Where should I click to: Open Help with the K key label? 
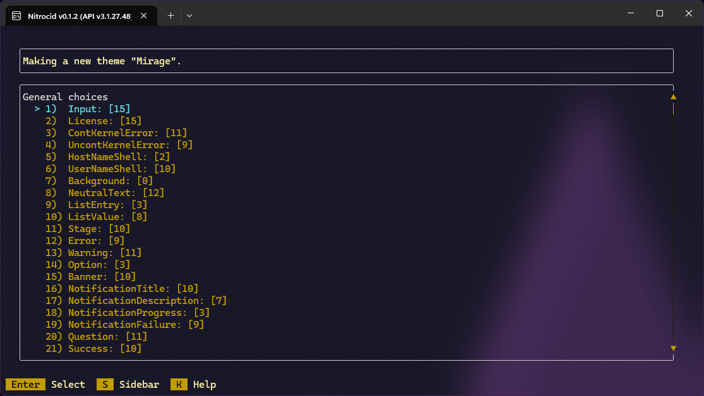179,385
